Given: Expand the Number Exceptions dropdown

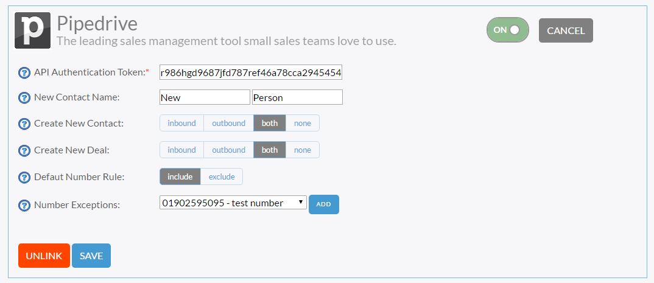Looking at the screenshot, I should tap(233, 203).
